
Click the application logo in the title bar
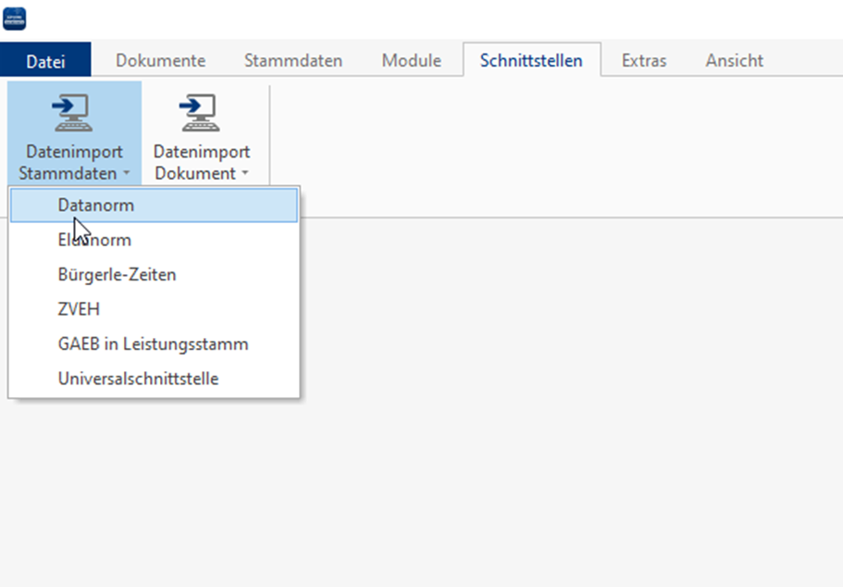point(15,19)
